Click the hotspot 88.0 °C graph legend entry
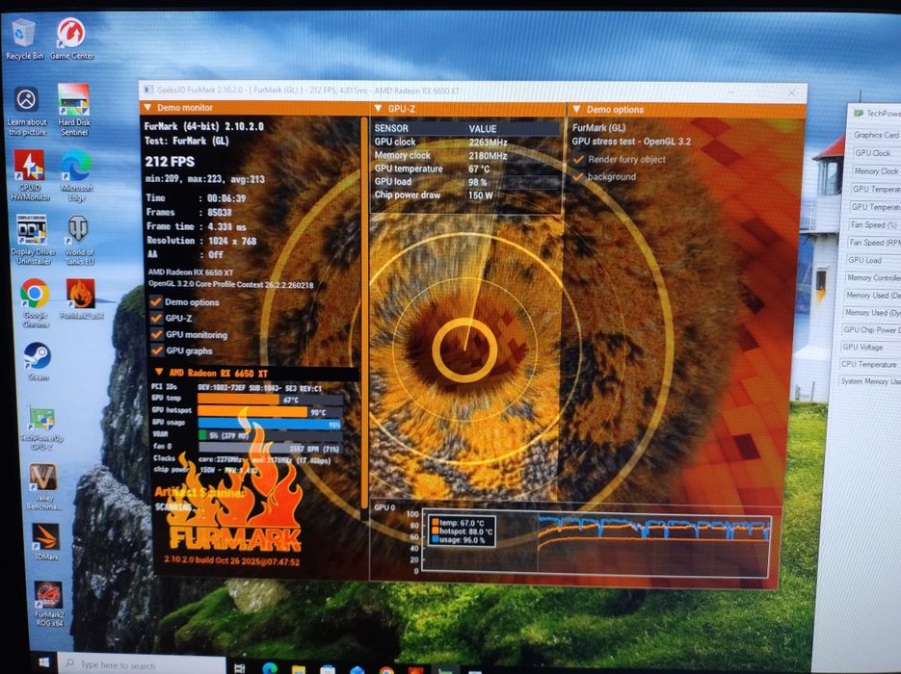Viewport: 901px width, 674px height. [x=462, y=531]
